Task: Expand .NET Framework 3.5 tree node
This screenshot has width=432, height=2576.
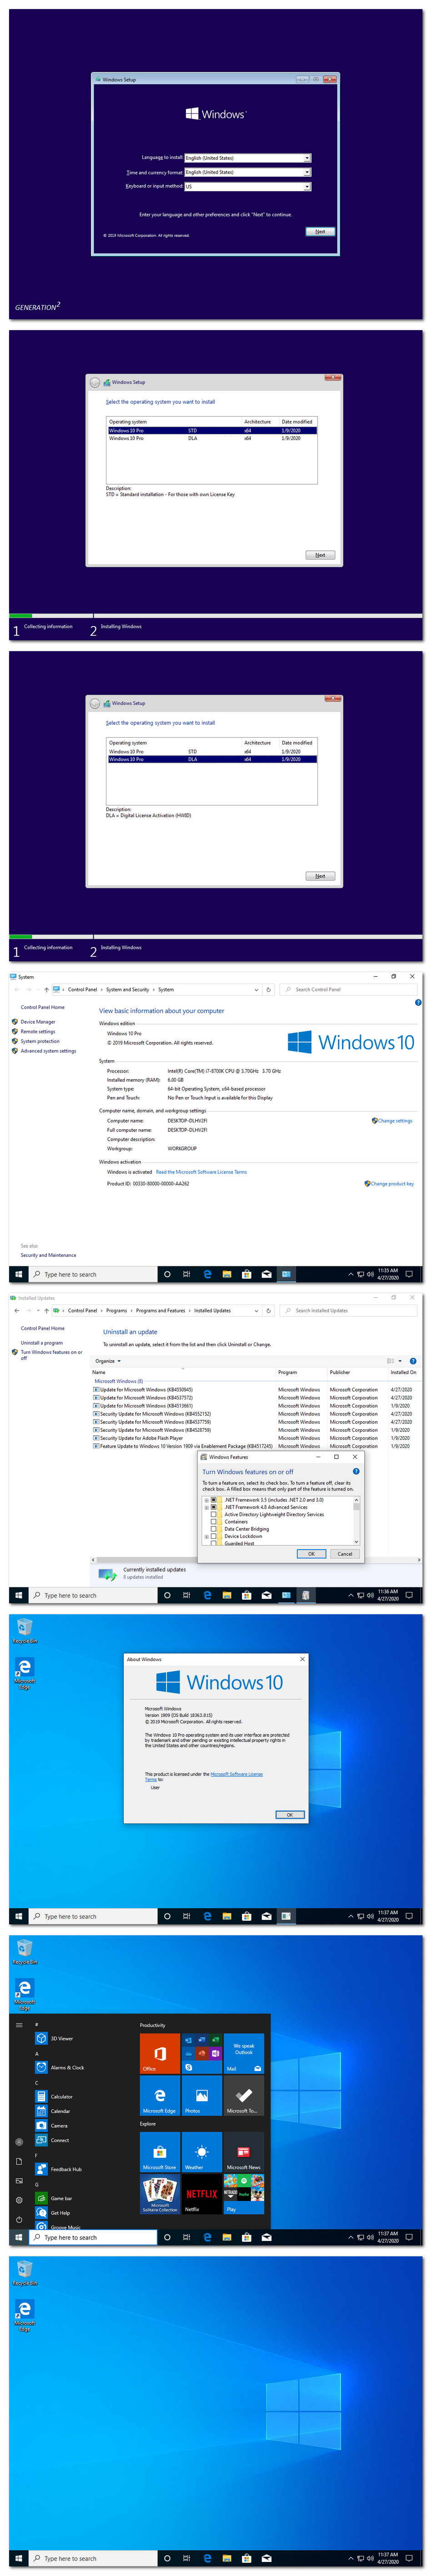Action: pos(206,1500)
